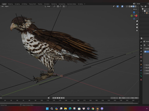Click the Windows search icon on taskbar

point(52,109)
